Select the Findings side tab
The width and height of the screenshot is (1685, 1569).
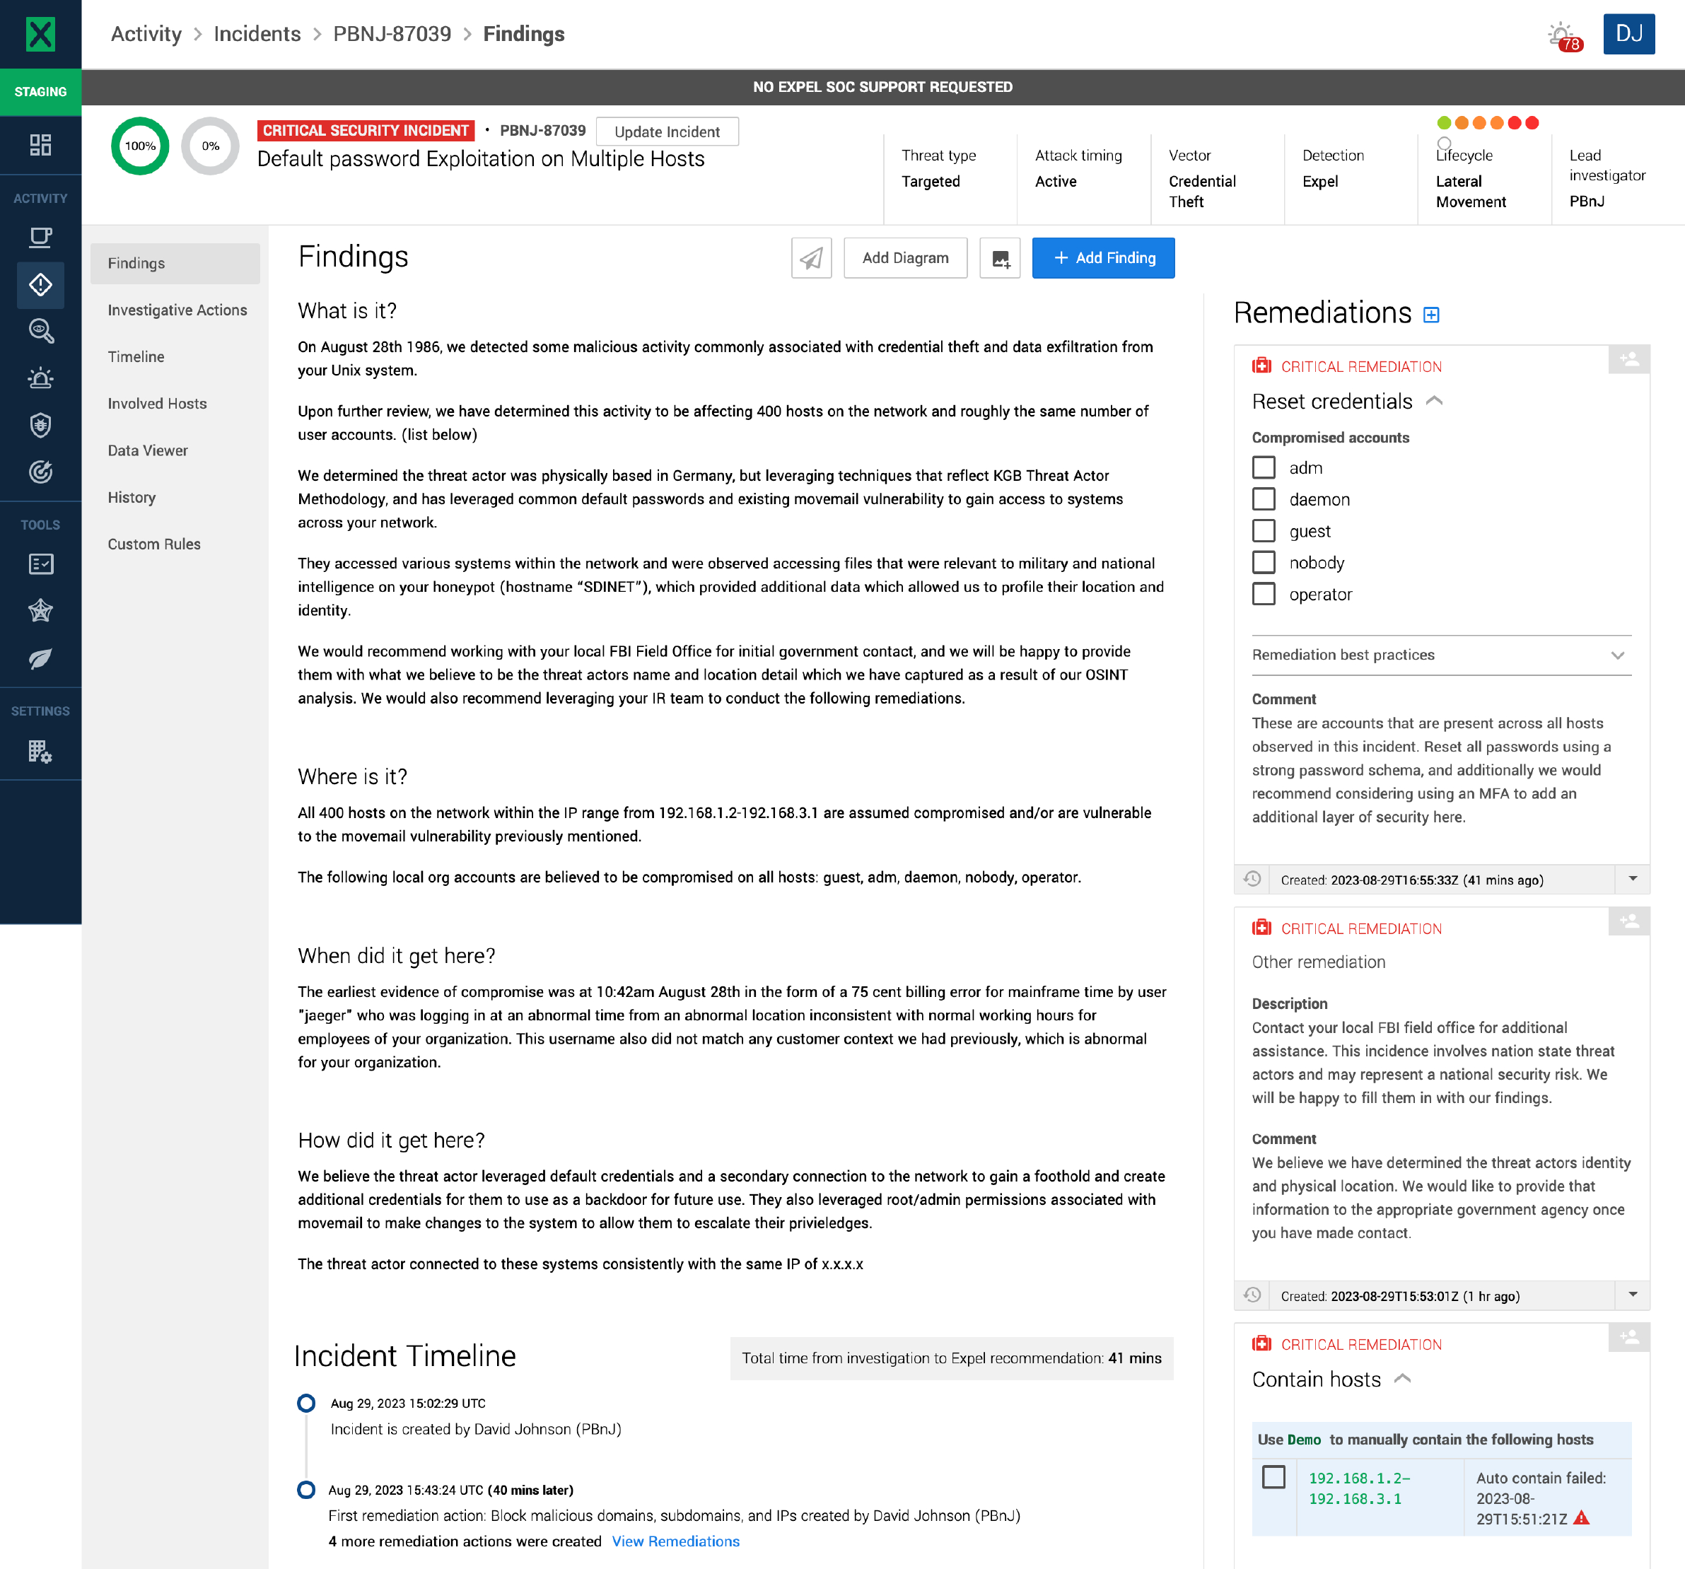click(x=175, y=263)
